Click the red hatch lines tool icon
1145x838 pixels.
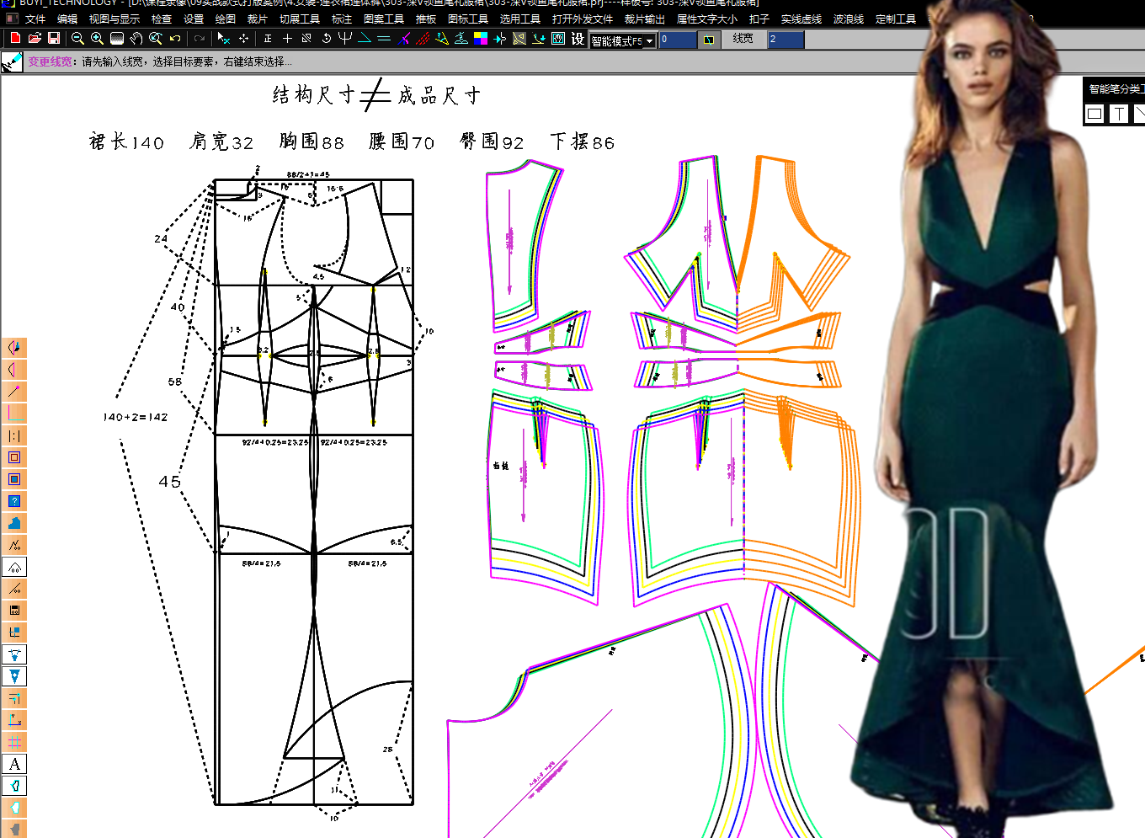(423, 39)
